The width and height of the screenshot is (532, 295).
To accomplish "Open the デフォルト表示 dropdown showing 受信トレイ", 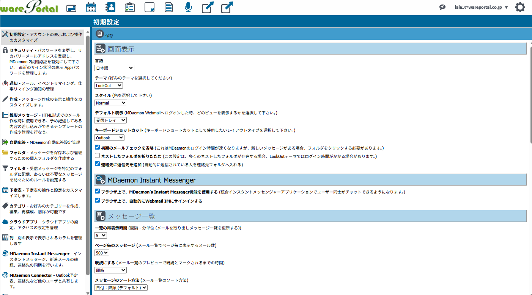I will coord(110,120).
